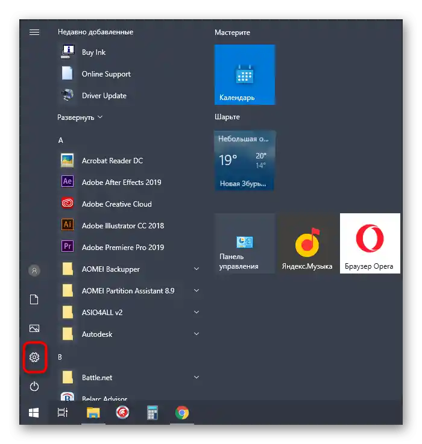Expand AOMEI Partition Assistant 8.9 chevron
The image size is (422, 444).
197,290
